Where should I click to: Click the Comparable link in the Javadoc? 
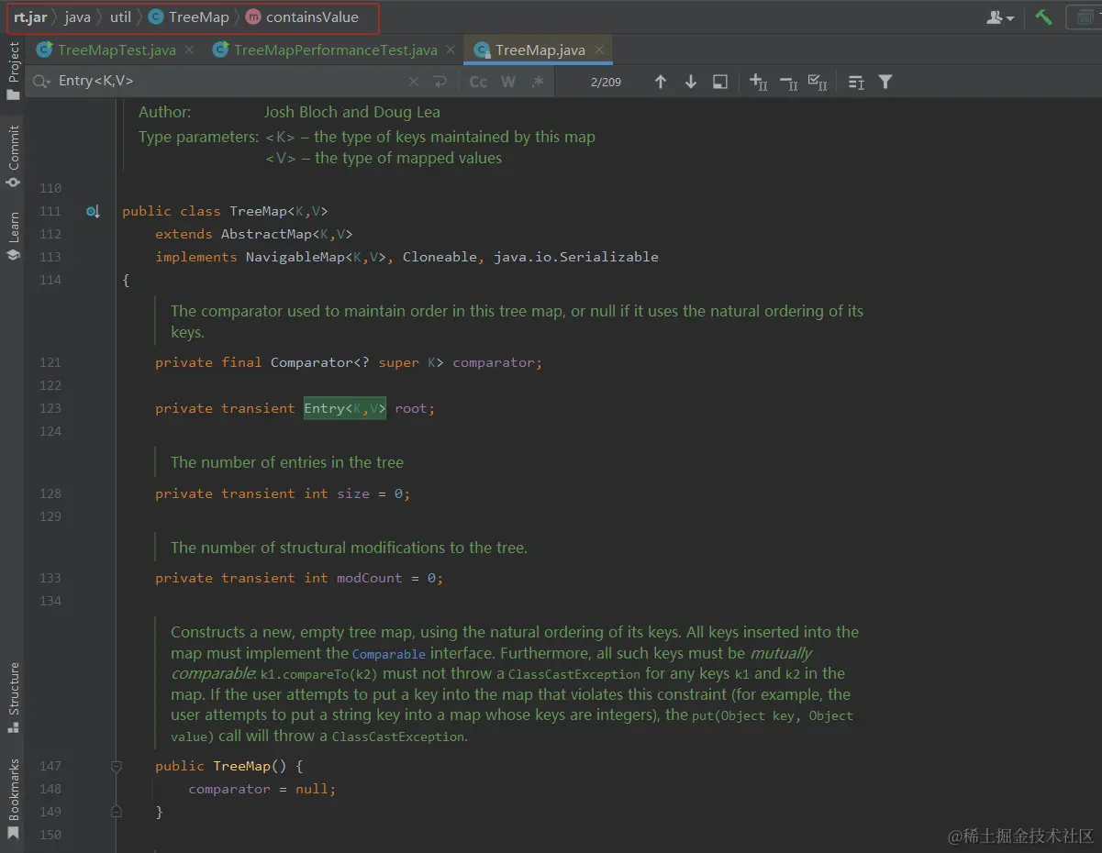[x=389, y=655]
